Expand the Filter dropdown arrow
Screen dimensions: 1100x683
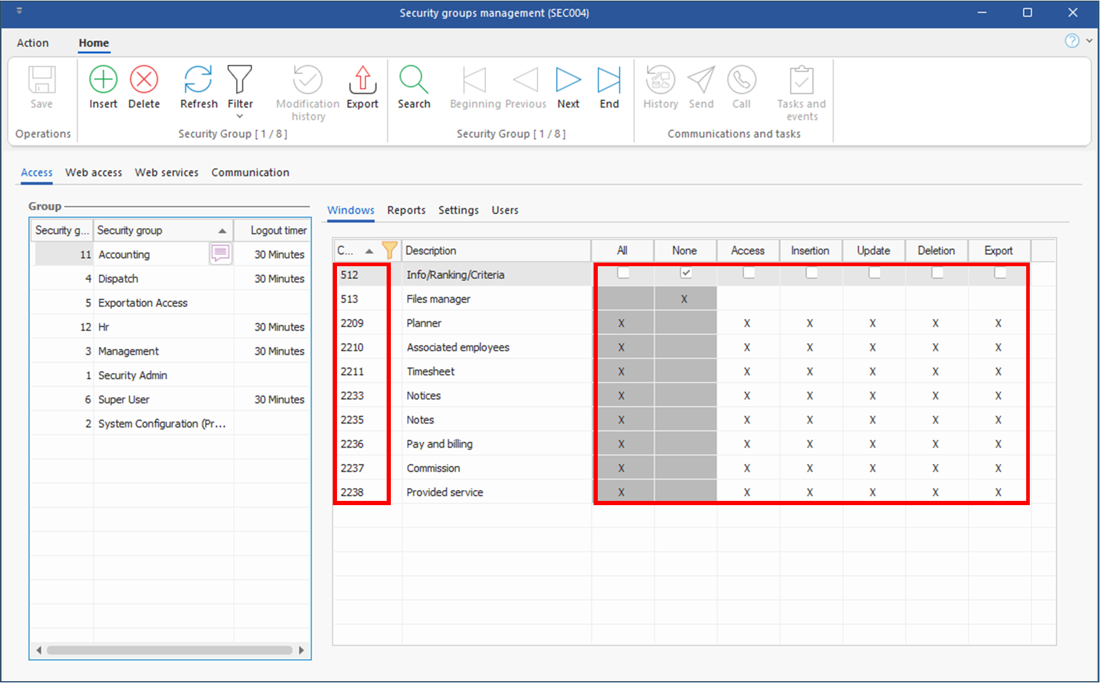click(x=240, y=116)
